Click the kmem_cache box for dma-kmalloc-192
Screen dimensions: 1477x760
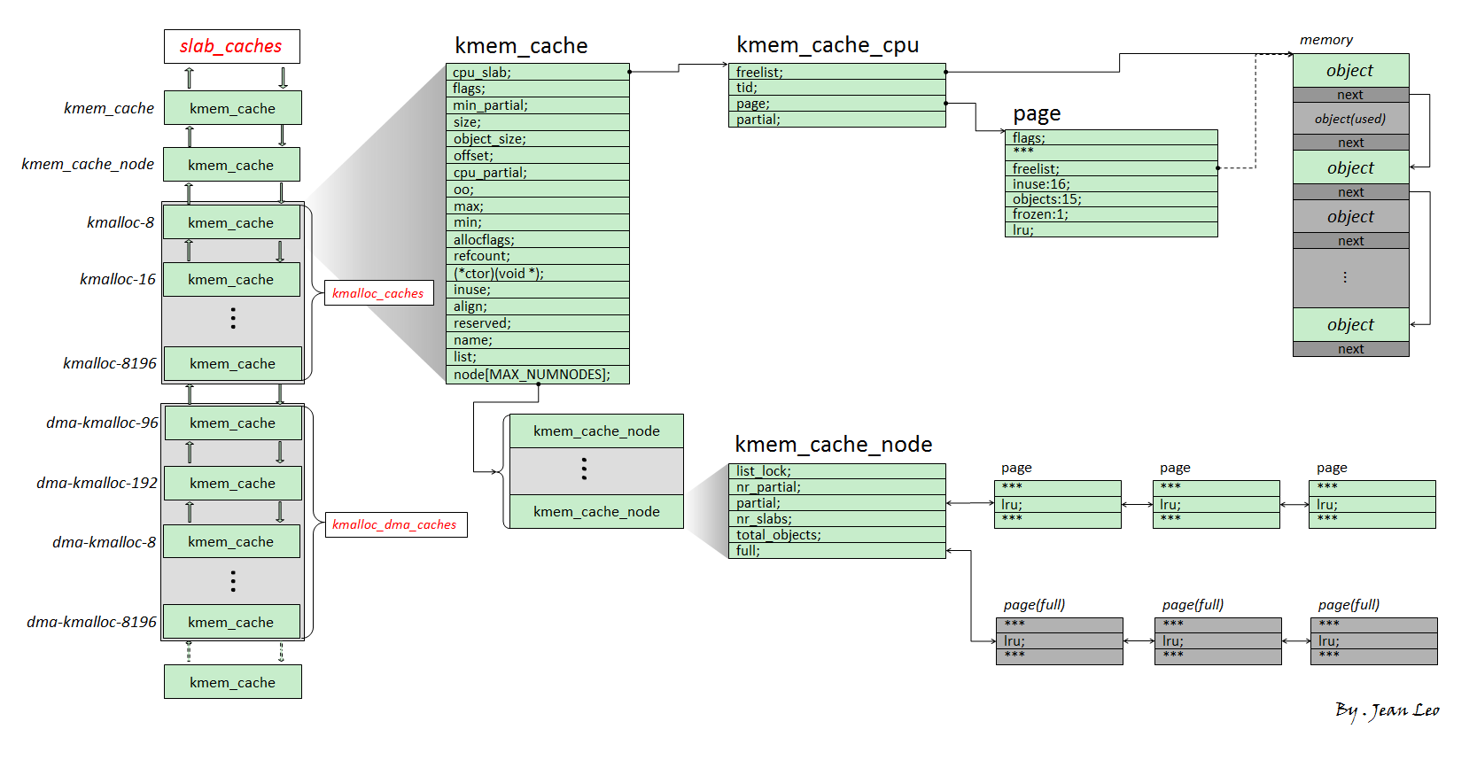(x=232, y=484)
